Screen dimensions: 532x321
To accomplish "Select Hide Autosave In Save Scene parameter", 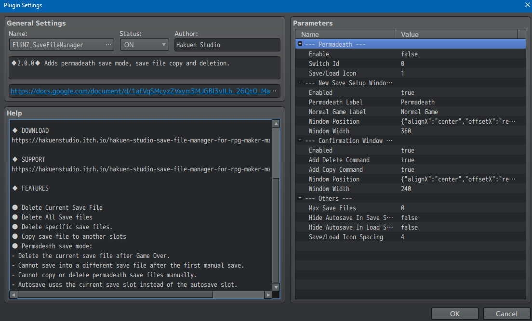I will [411, 218].
